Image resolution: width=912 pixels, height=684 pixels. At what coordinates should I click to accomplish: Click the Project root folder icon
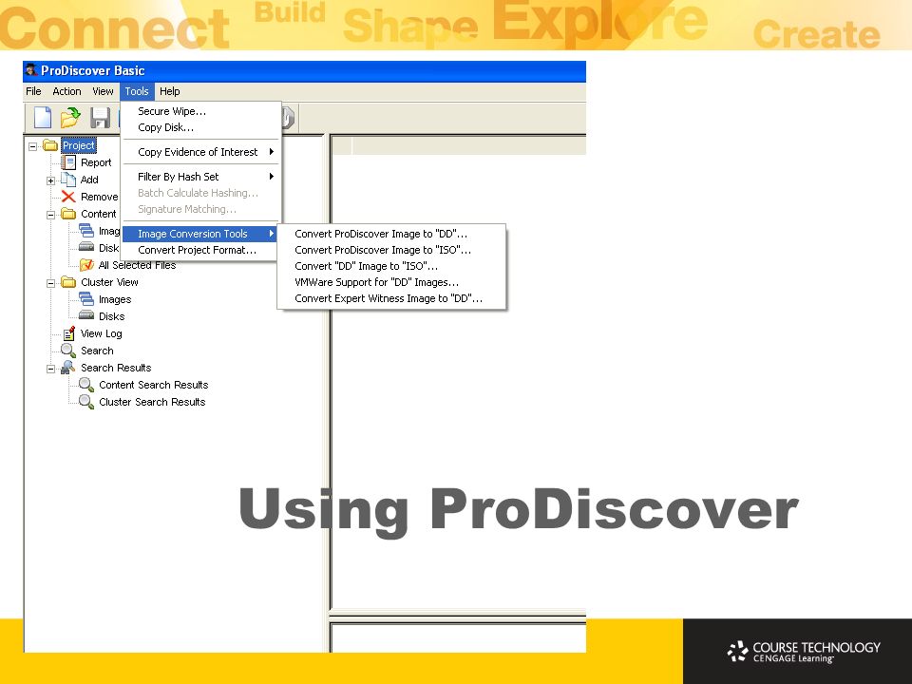click(x=50, y=144)
